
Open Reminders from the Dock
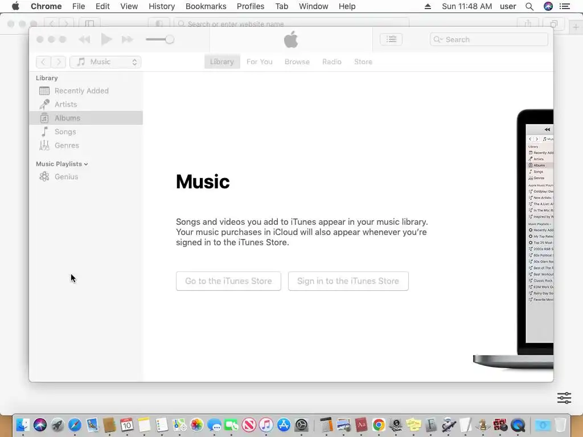tap(162, 425)
